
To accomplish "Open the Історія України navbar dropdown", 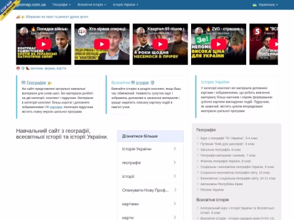I will coord(126,4).
